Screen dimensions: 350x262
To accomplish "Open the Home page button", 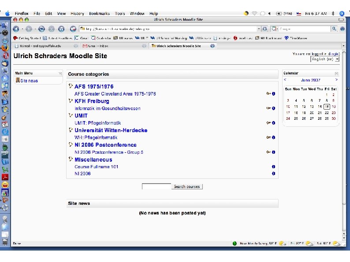I will [x=61, y=29].
